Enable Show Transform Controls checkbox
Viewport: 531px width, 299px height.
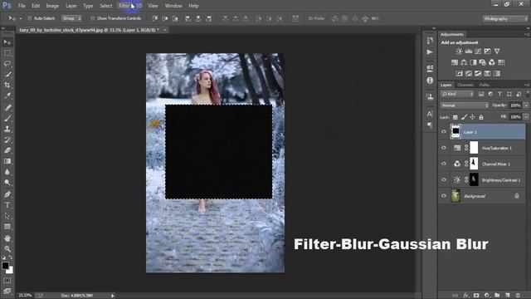point(92,18)
